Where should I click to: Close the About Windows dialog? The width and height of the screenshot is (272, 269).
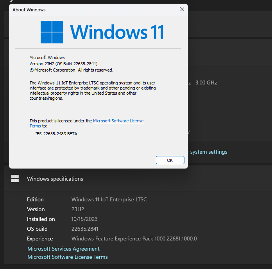pos(182,9)
